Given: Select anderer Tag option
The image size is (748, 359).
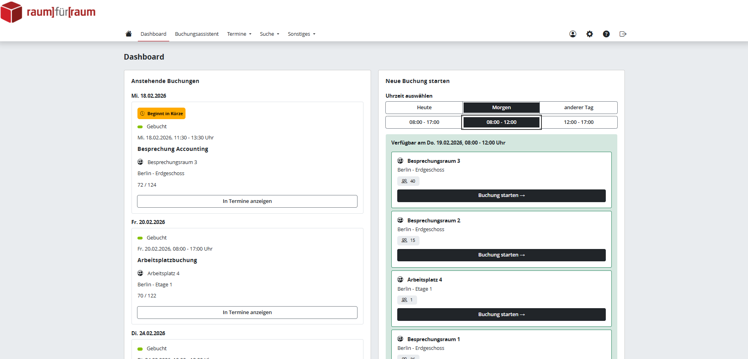Looking at the screenshot, I should [x=579, y=108].
